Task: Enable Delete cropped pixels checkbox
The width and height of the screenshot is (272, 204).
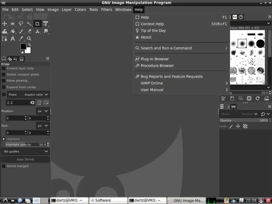Action: pos(3,74)
